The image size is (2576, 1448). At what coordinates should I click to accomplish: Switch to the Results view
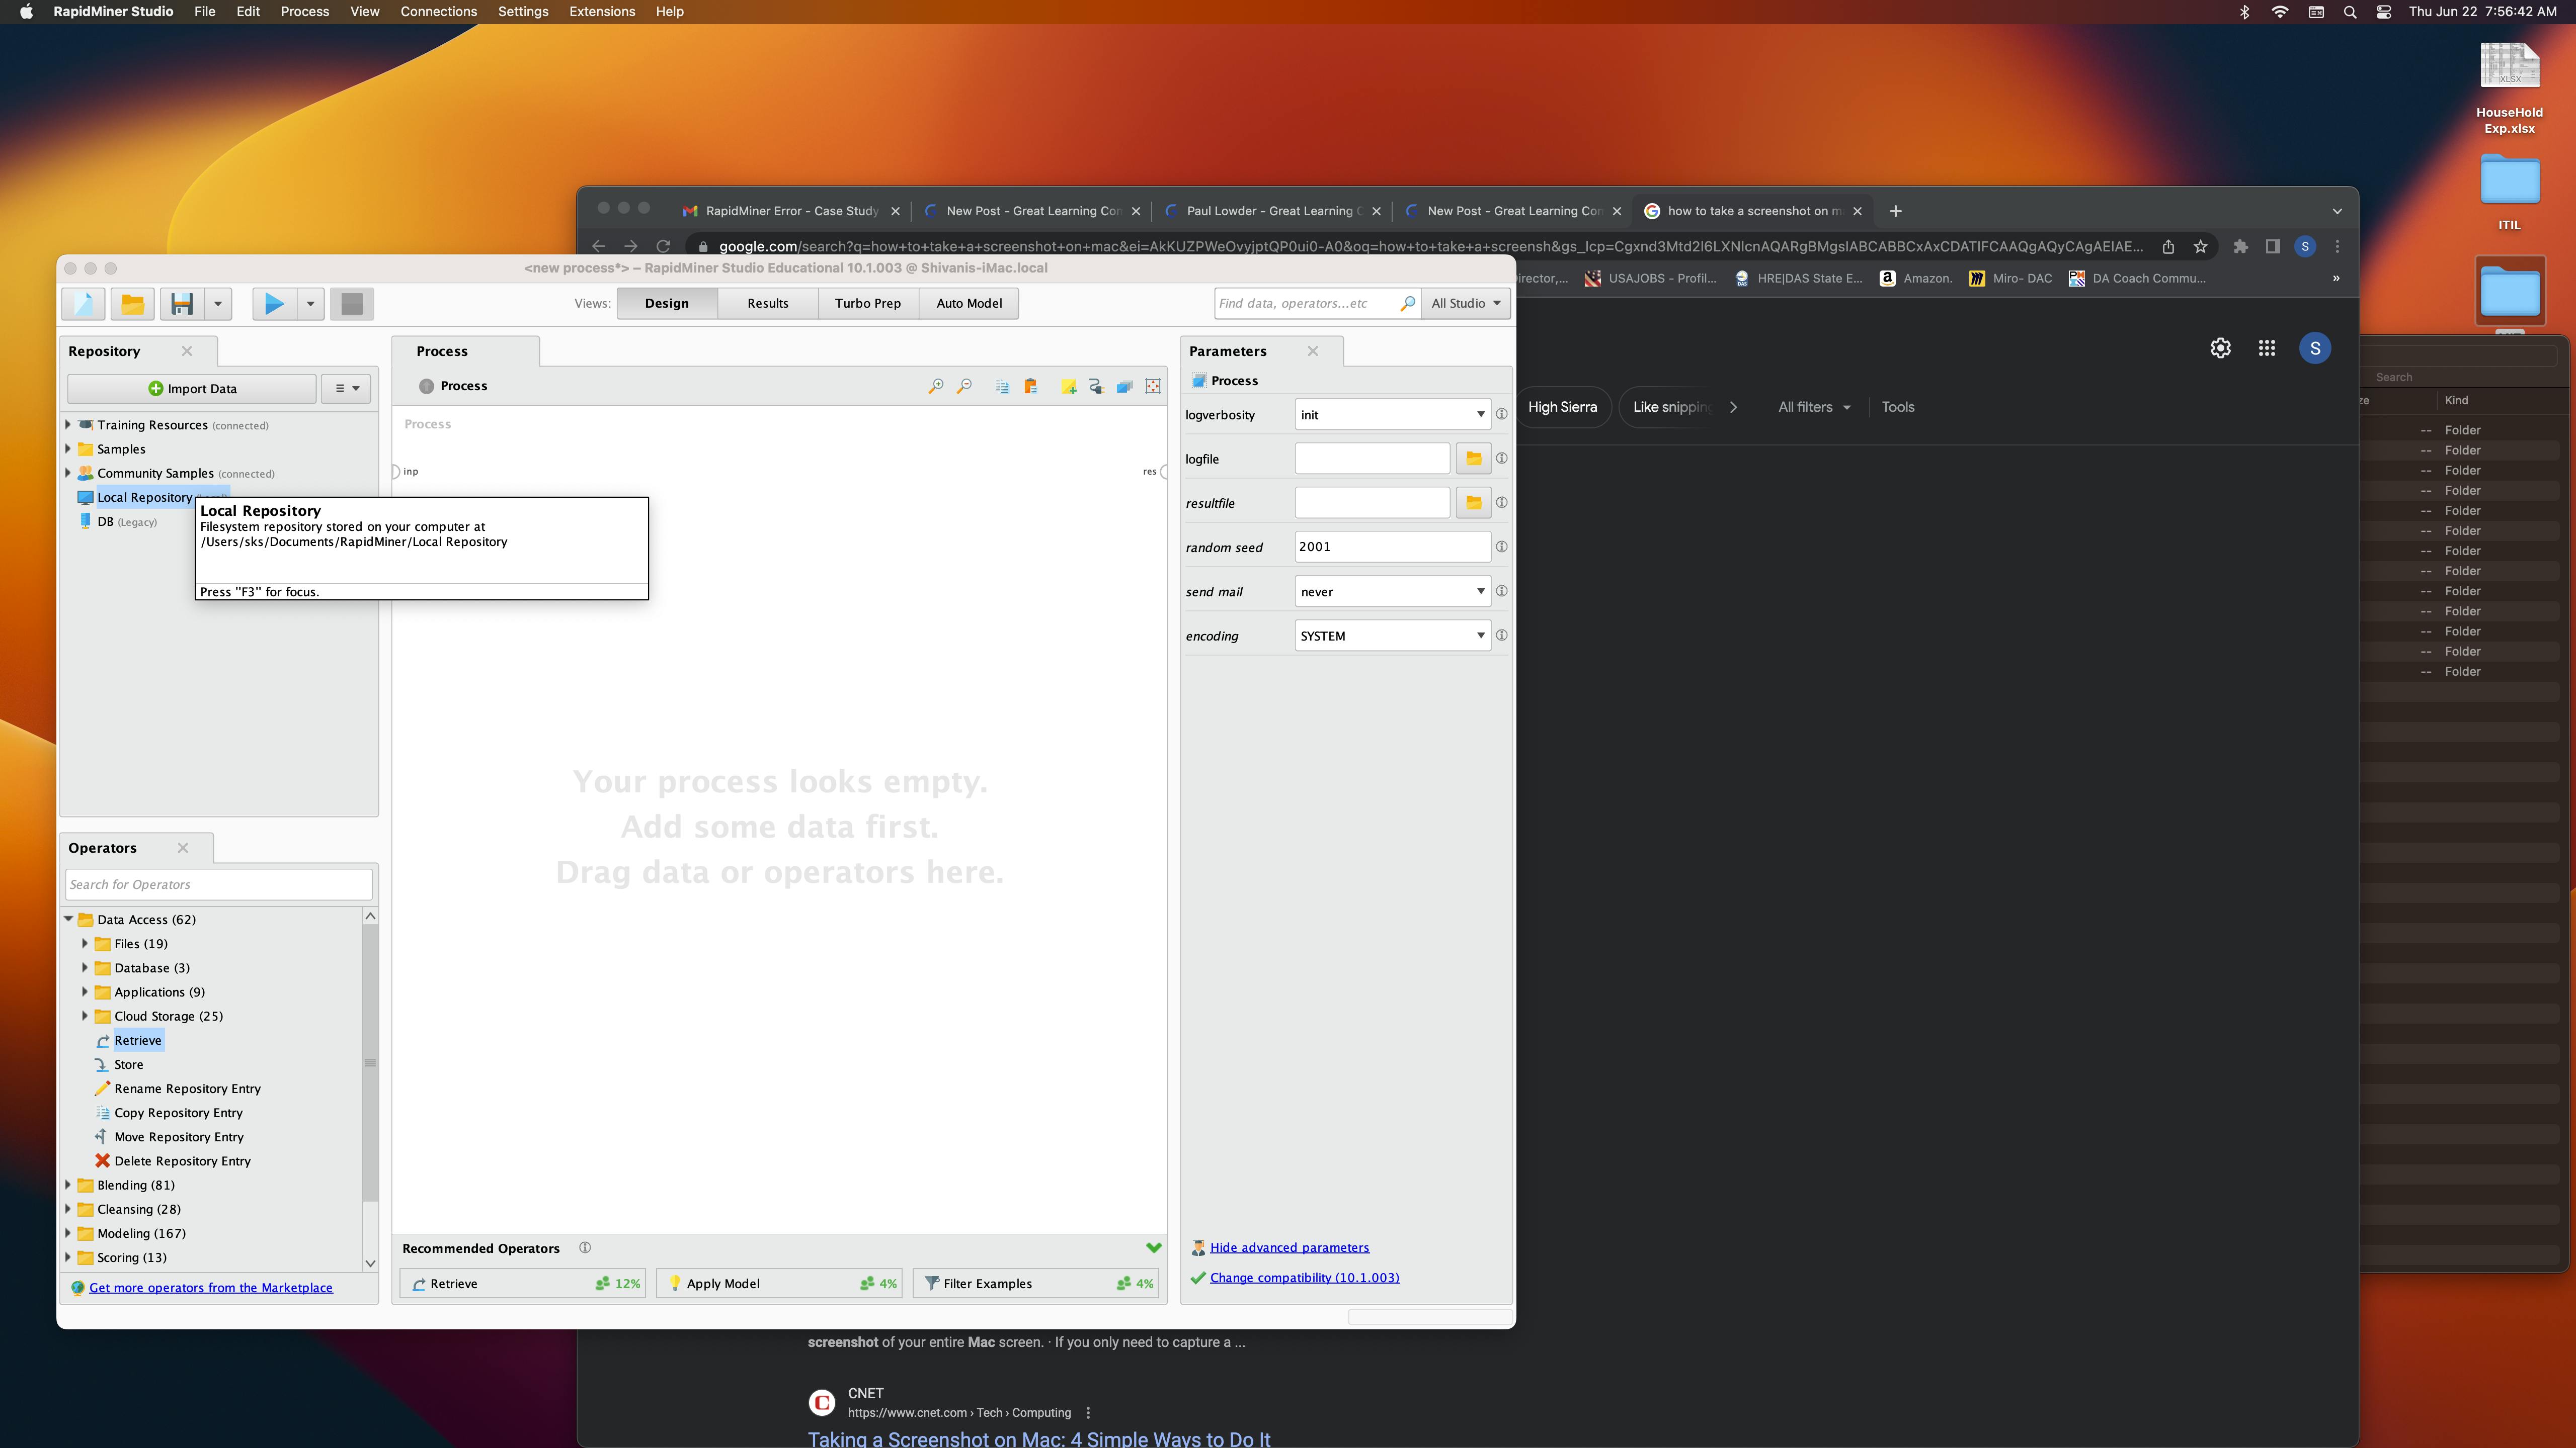pyautogui.click(x=767, y=304)
